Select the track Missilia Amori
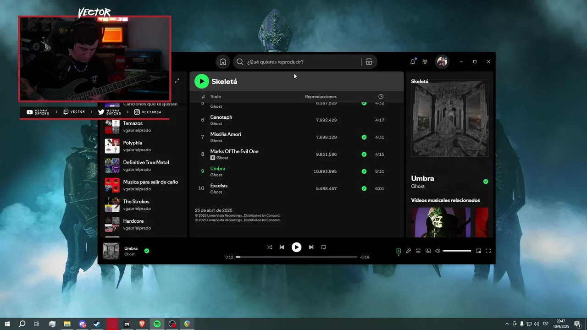This screenshot has height=330, width=587. click(226, 134)
